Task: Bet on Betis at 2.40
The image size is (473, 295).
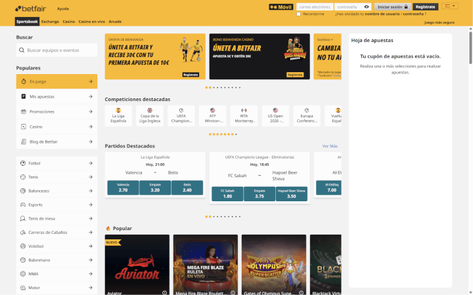Action: (187, 188)
